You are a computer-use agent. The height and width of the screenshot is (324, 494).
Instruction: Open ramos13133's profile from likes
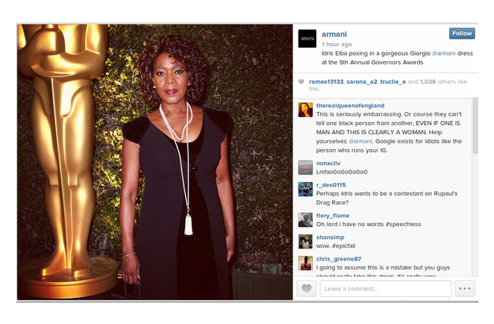point(326,82)
